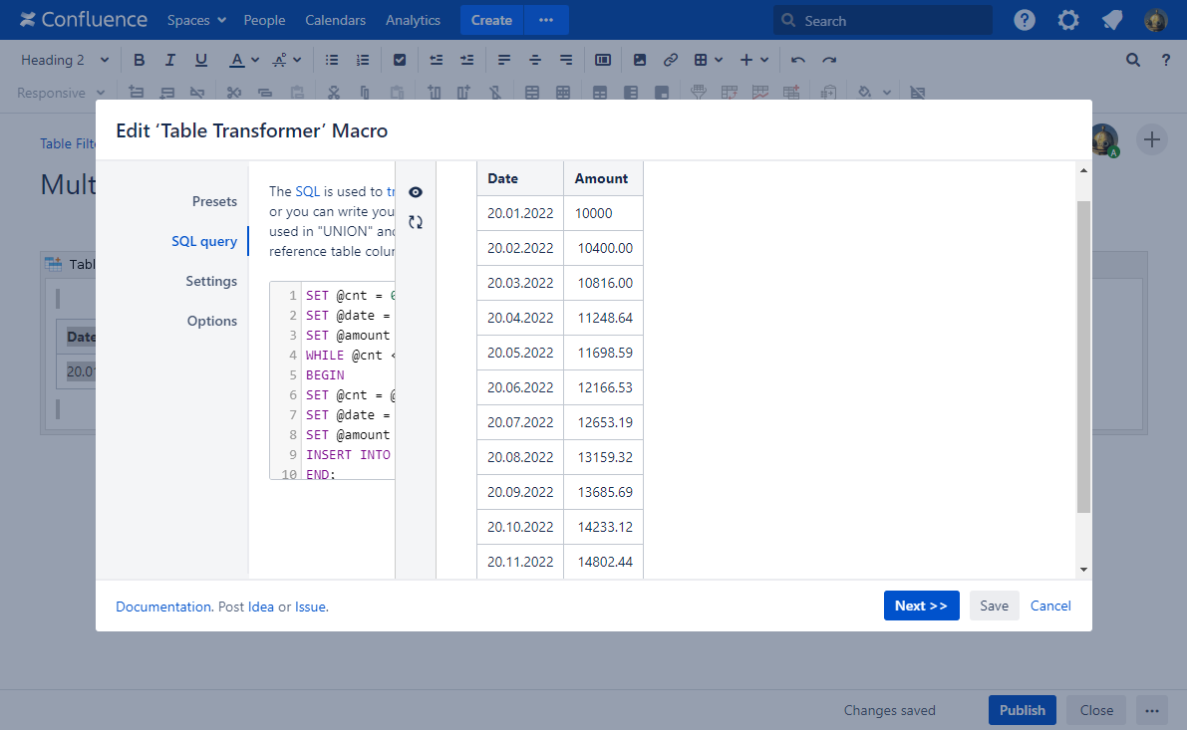Screen dimensions: 1187x730
Task: Open the notifications icon
Action: 1112,20
